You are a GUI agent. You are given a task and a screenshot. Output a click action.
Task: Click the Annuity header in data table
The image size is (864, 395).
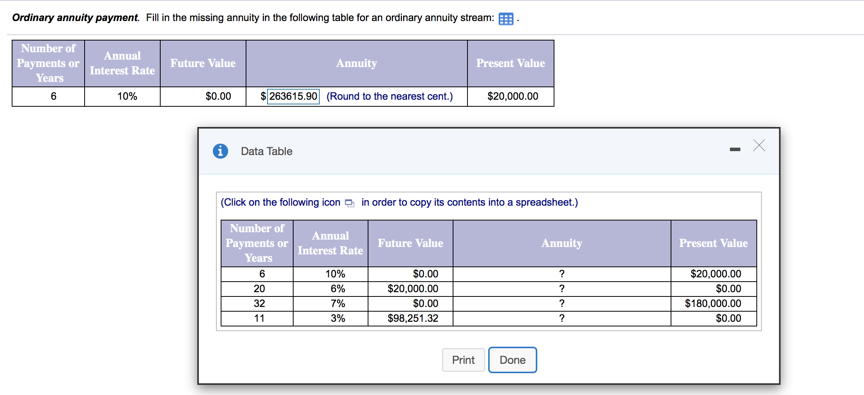[561, 243]
